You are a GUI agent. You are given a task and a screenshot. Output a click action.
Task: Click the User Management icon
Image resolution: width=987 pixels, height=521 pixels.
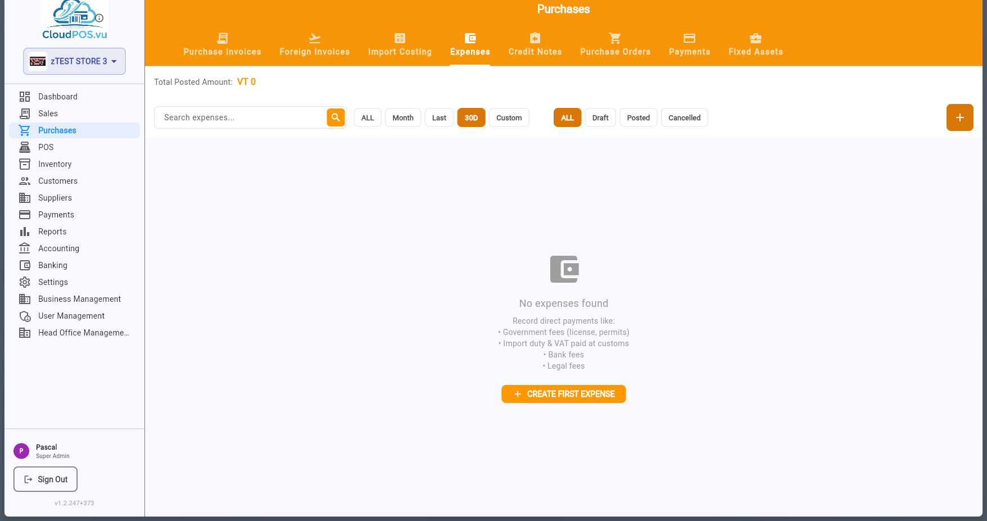click(x=25, y=316)
